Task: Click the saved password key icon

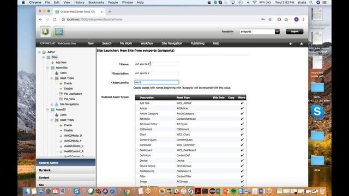Action: tap(263, 20)
